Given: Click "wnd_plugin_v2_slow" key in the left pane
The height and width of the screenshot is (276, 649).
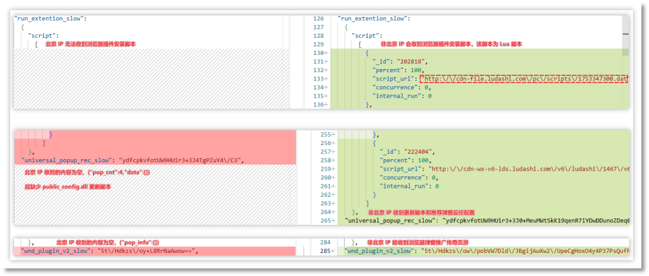Looking at the screenshot, I should coord(55,251).
